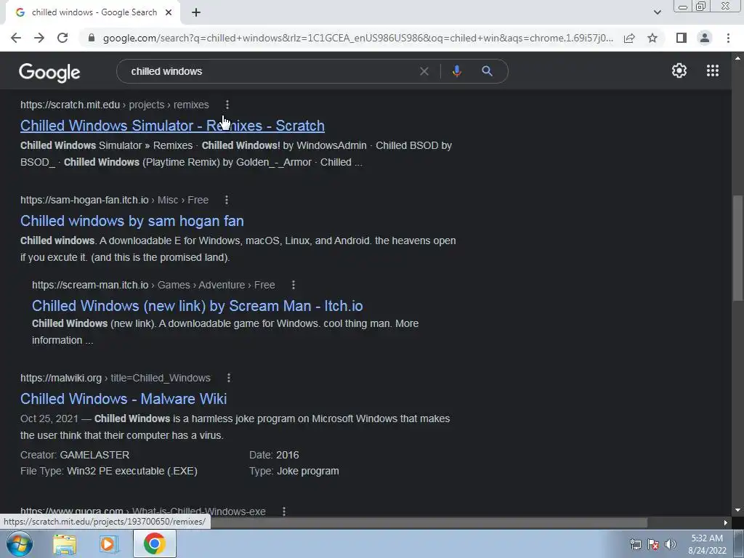The width and height of the screenshot is (744, 558).
Task: Submit search using the magnifier icon
Action: [x=487, y=71]
